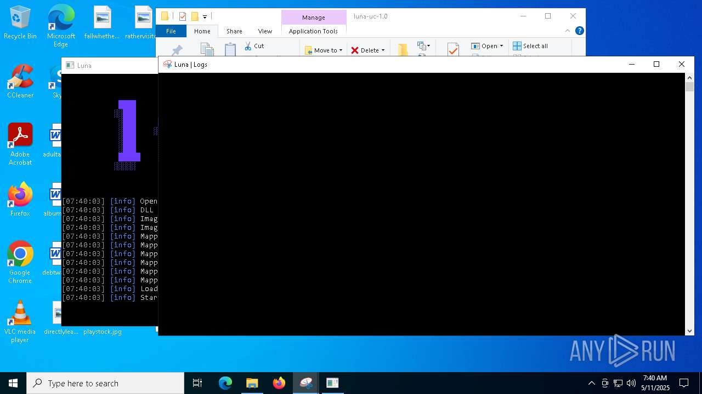
Task: Select the rathervisite... image file on desktop
Action: (x=141, y=23)
